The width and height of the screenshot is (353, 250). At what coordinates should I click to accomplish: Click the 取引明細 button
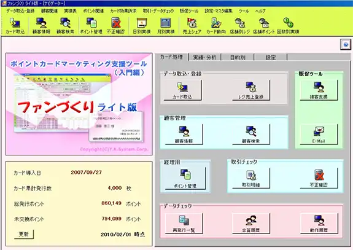click(x=251, y=178)
